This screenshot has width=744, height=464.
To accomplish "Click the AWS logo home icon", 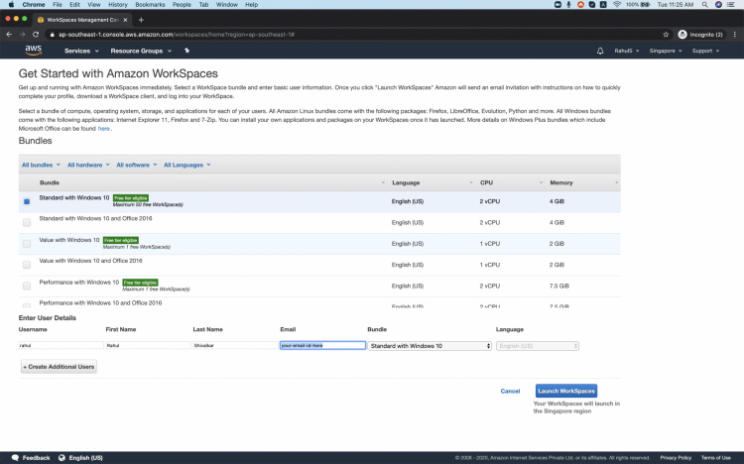I will click(x=33, y=50).
